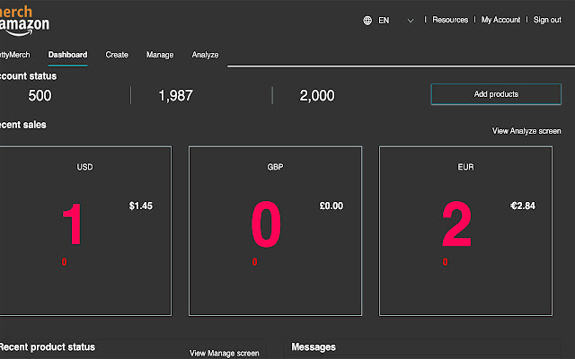575x359 pixels.
Task: Click the PrettyMerch account name
Action: pyautogui.click(x=15, y=55)
